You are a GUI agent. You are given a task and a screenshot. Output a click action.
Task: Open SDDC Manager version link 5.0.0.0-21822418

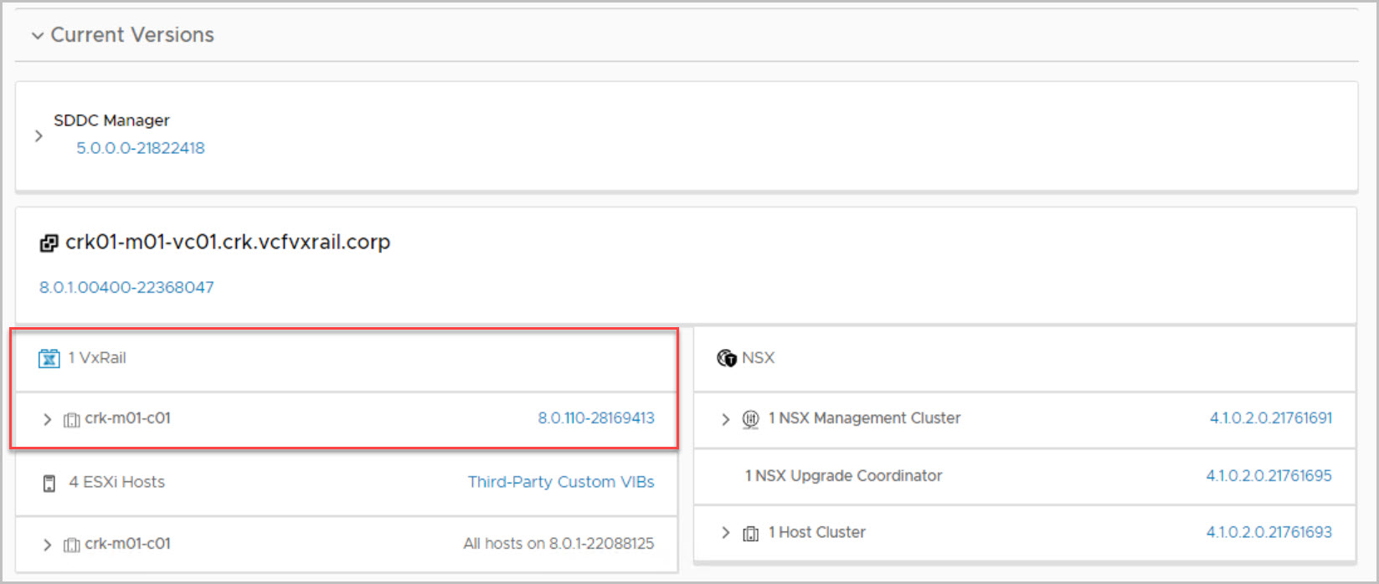(x=141, y=148)
